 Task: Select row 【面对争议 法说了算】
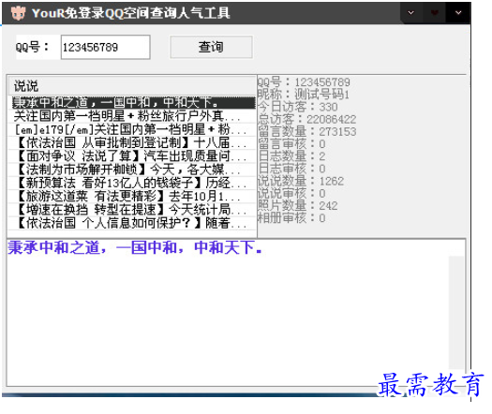(132, 156)
